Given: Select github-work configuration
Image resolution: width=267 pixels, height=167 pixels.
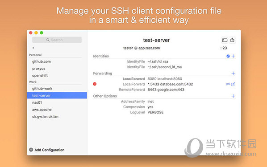Looking at the screenshot, I should click(42, 89).
